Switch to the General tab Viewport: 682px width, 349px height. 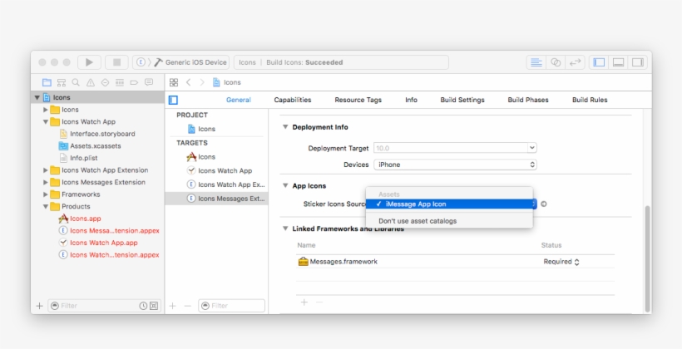(x=239, y=100)
